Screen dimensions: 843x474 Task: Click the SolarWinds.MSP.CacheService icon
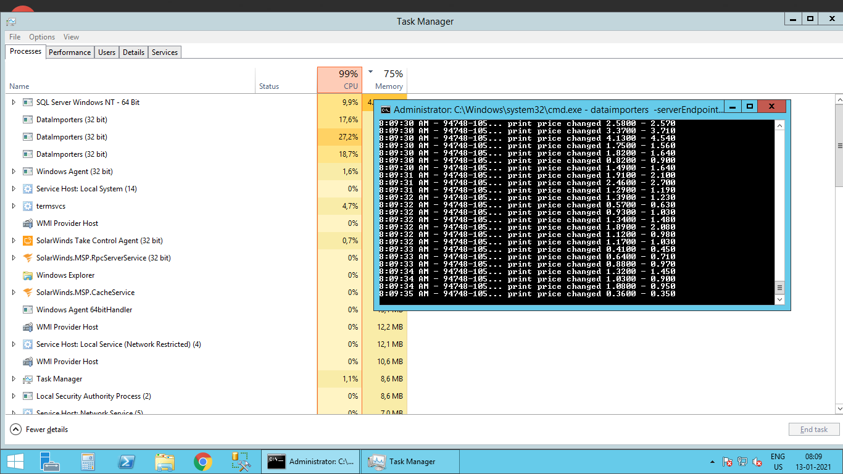pos(27,293)
